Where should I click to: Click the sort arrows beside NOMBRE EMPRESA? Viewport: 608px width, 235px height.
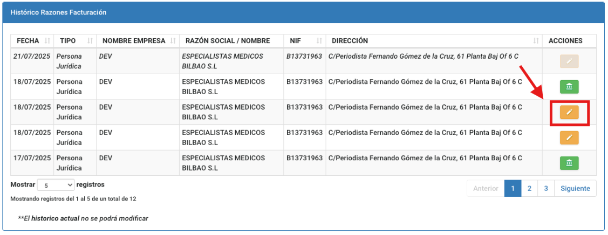click(173, 41)
